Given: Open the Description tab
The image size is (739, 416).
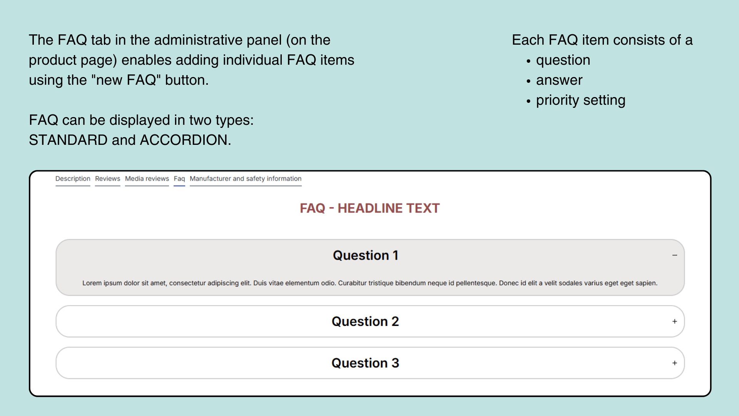Looking at the screenshot, I should click(x=73, y=179).
